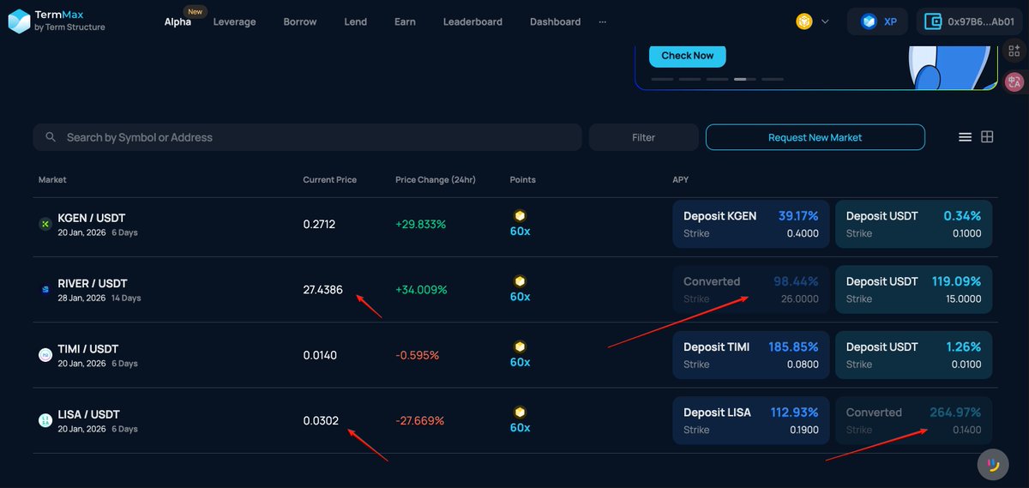Image resolution: width=1029 pixels, height=488 pixels.
Task: Click the XP button
Action: coord(878,21)
